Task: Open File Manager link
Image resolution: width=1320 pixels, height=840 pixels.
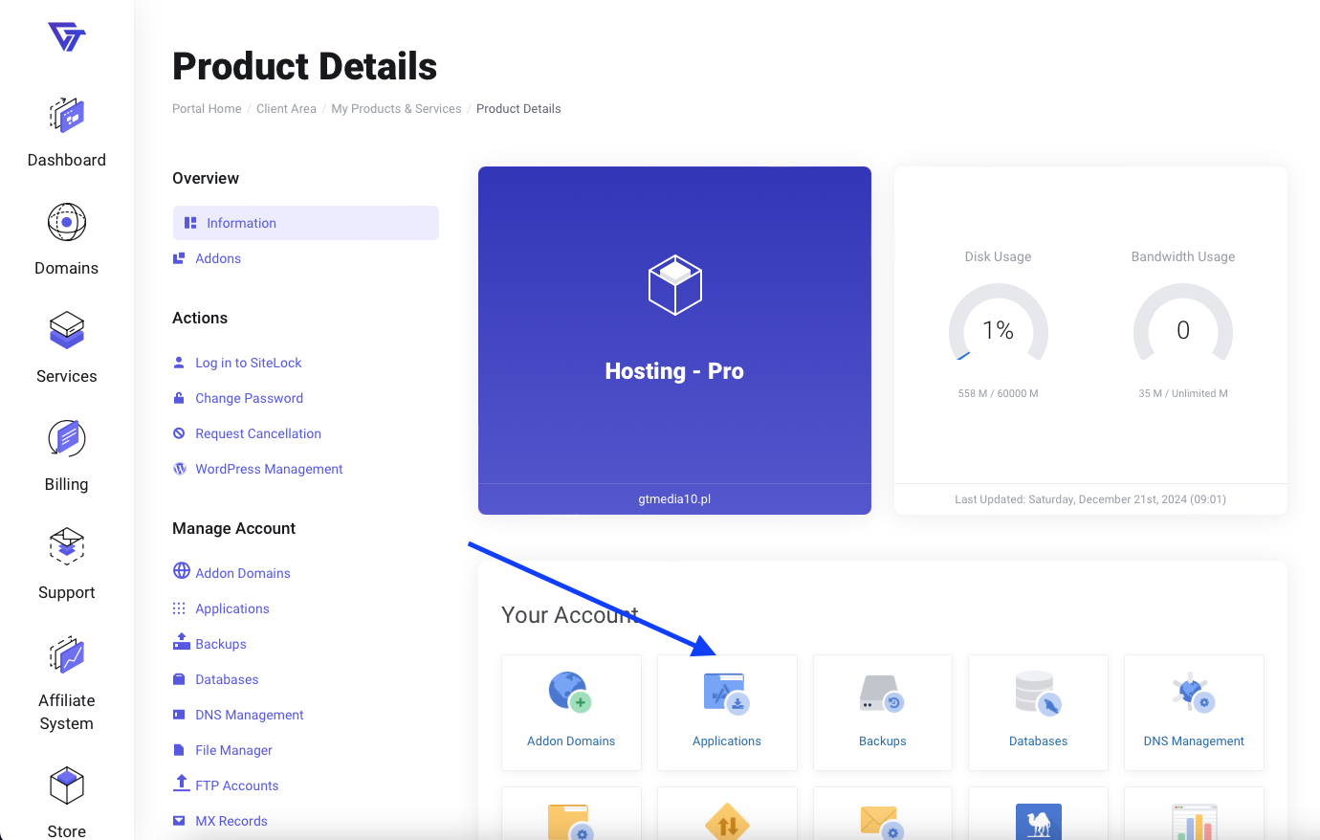Action: 233,750
